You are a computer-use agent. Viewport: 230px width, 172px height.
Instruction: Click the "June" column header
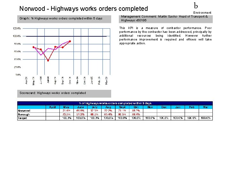[80, 107]
